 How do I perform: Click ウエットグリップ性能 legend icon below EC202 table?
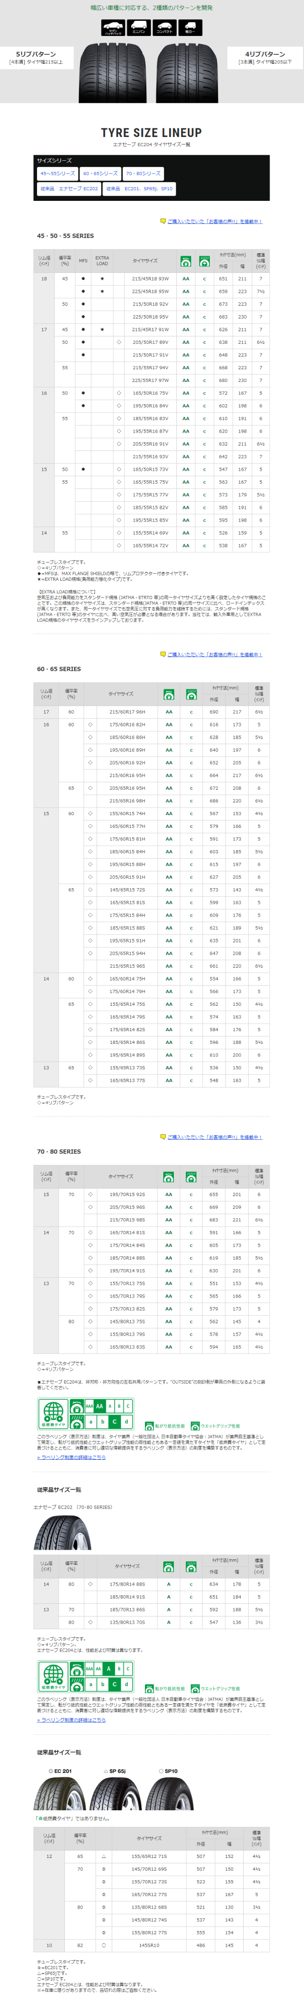pyautogui.click(x=196, y=1689)
